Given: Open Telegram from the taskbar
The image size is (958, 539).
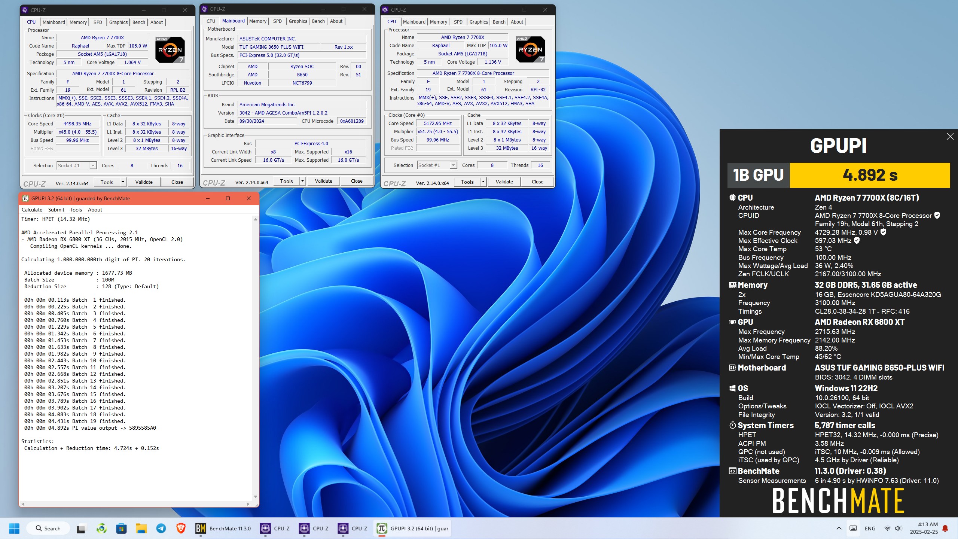Looking at the screenshot, I should point(161,529).
